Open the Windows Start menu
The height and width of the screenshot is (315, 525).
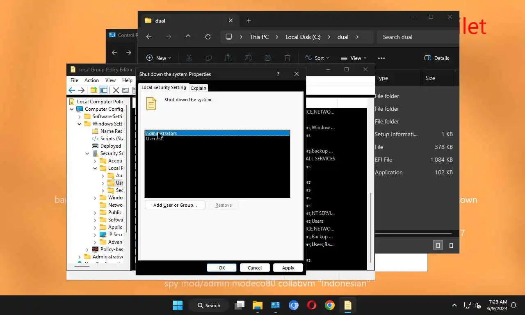[x=178, y=305]
